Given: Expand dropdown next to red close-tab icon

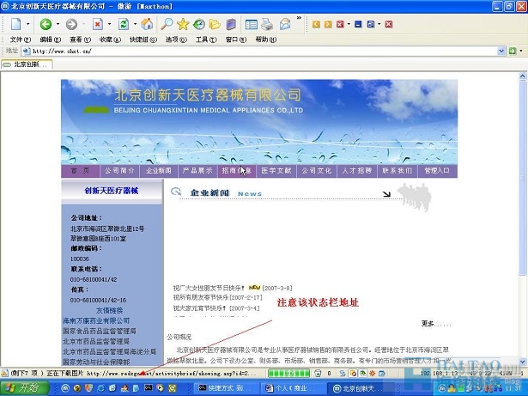Looking at the screenshot, I should click(349, 24).
